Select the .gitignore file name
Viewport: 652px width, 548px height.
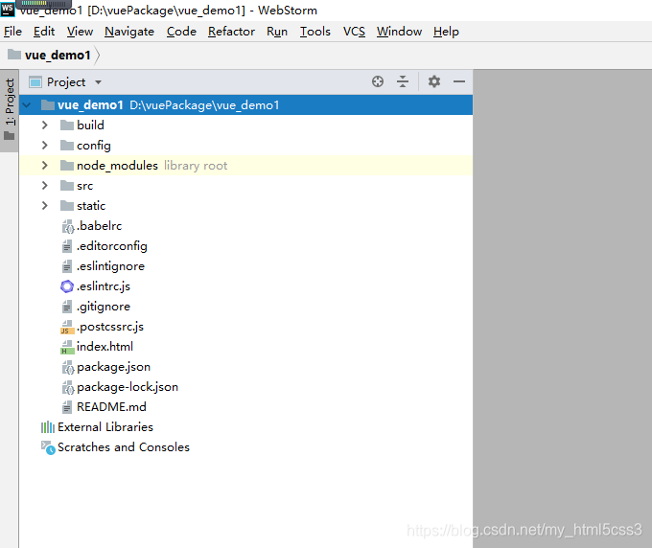pos(104,307)
